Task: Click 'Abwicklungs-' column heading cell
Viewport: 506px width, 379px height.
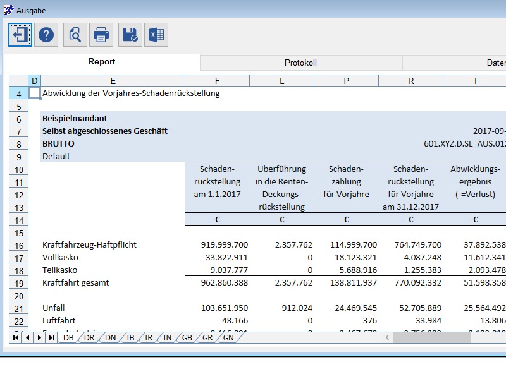Action: [x=475, y=169]
